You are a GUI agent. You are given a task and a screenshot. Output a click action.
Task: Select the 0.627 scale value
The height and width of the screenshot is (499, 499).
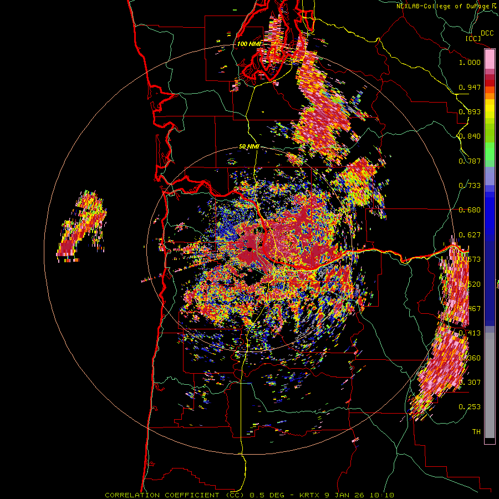point(470,235)
